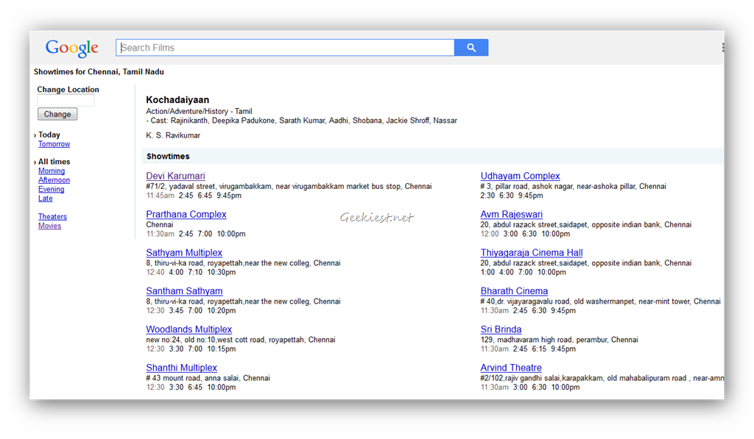Filter showtimes by Morning

pyautogui.click(x=52, y=171)
